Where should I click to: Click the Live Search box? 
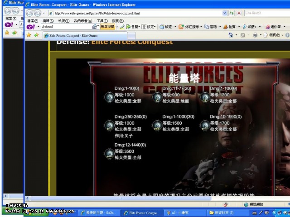coord(267,13)
